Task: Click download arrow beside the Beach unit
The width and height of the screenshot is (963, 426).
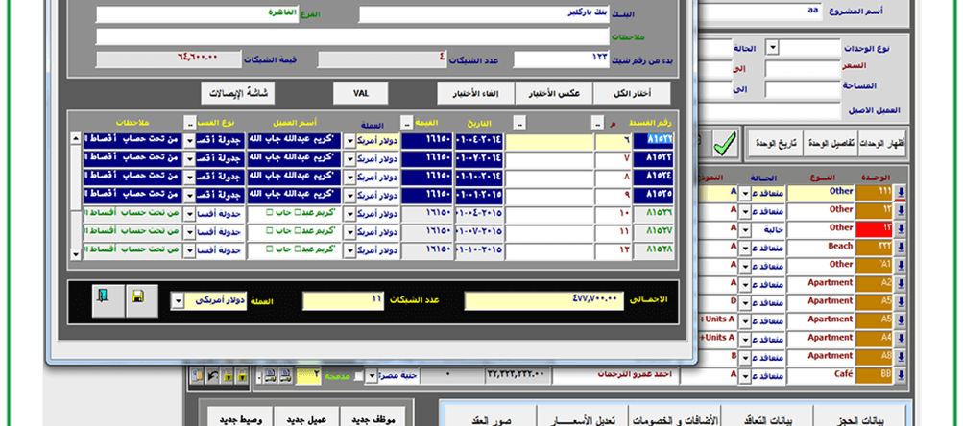Action: 901,247
